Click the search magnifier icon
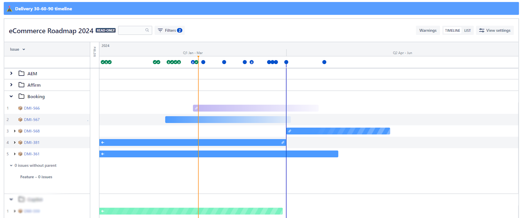The image size is (523, 218). pyautogui.click(x=147, y=30)
